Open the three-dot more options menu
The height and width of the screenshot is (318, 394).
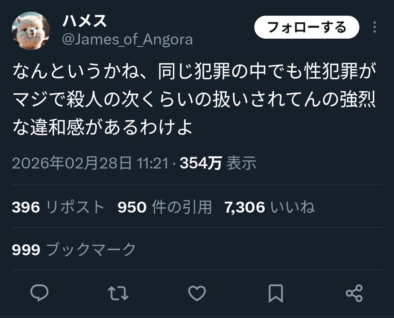(x=374, y=27)
